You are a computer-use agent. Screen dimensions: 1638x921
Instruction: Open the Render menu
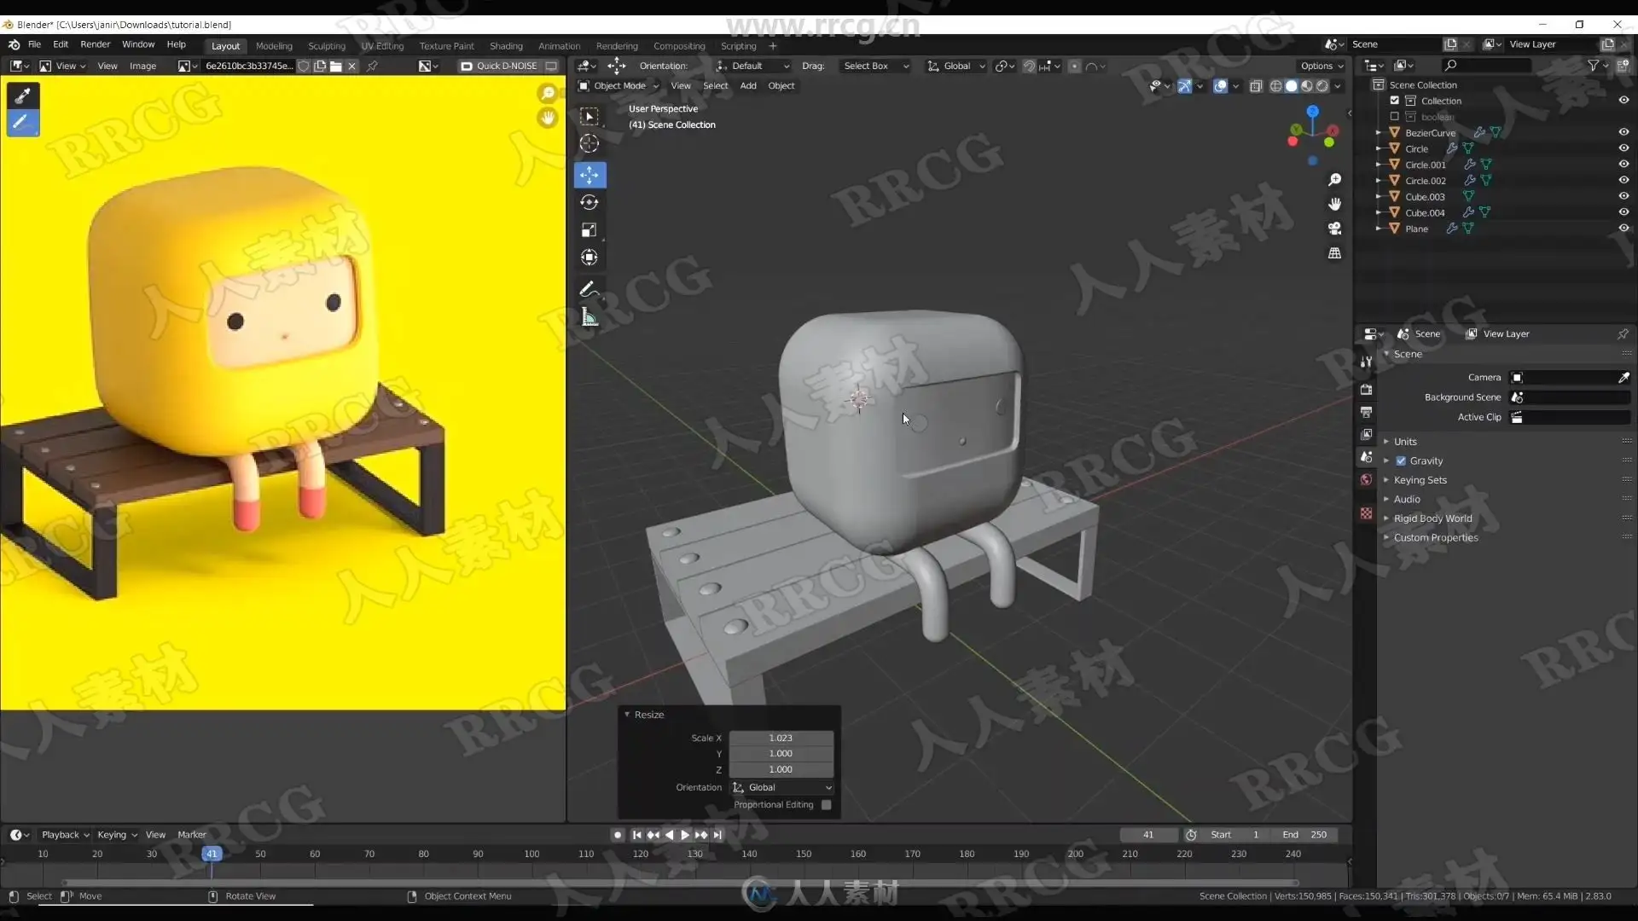tap(95, 44)
